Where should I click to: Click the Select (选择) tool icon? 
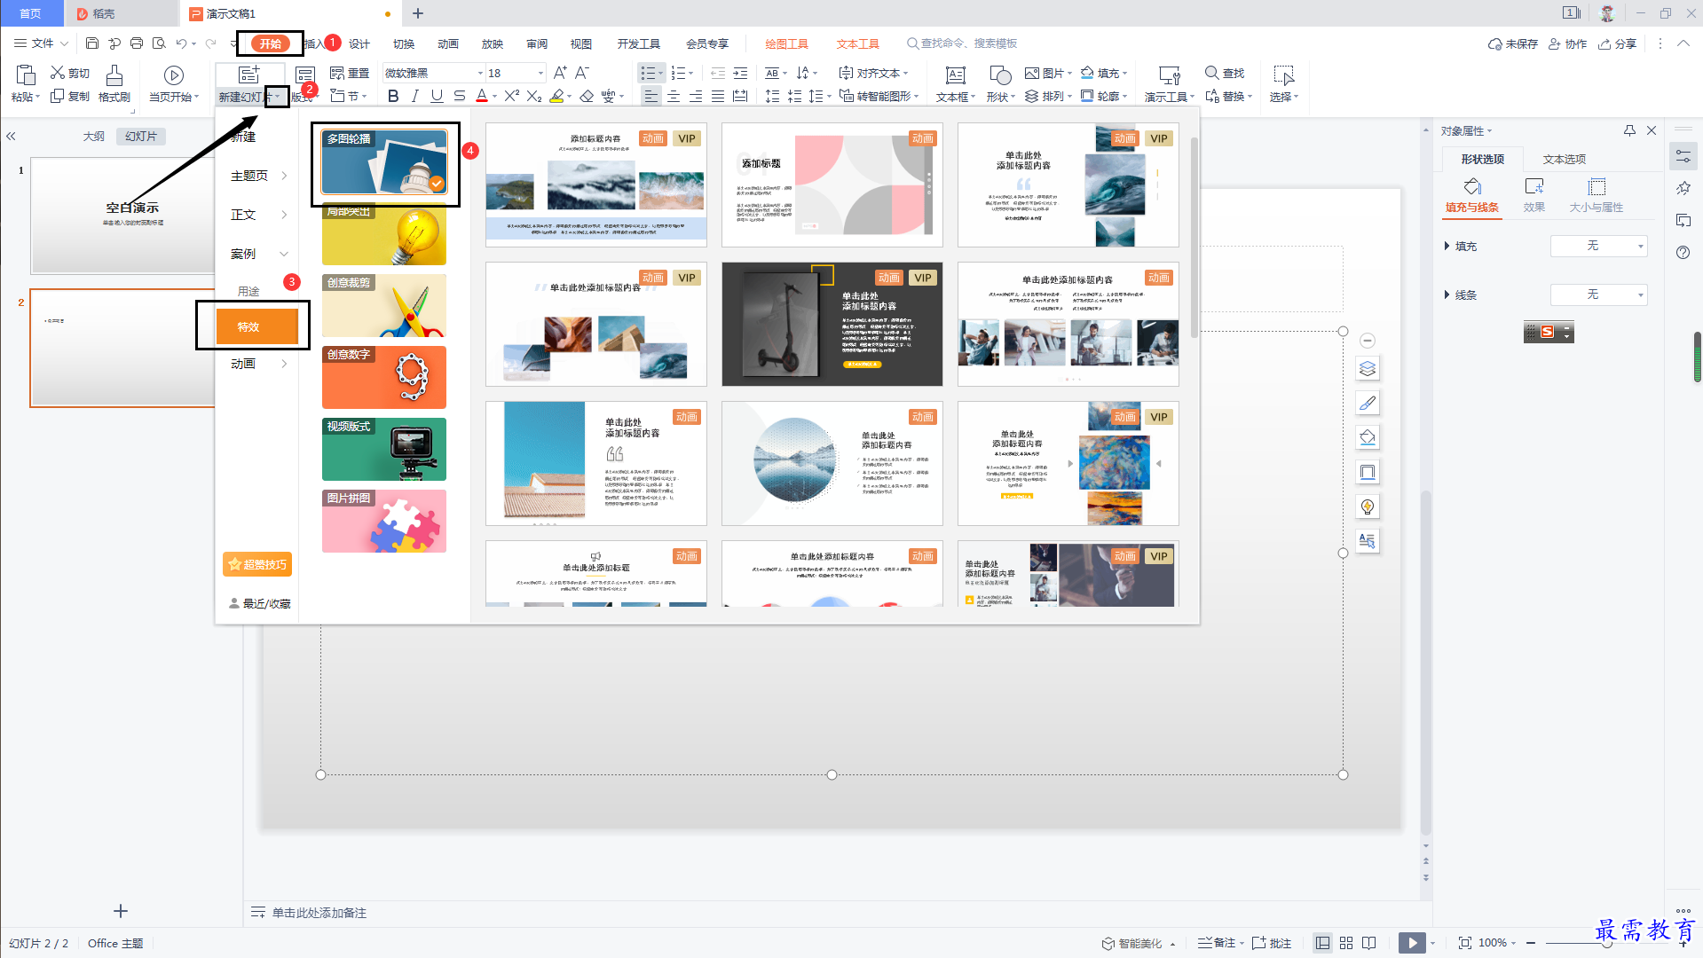pyautogui.click(x=1283, y=75)
